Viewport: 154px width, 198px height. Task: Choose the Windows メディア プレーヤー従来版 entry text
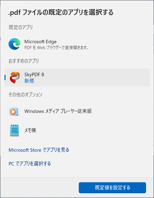coord(58,111)
